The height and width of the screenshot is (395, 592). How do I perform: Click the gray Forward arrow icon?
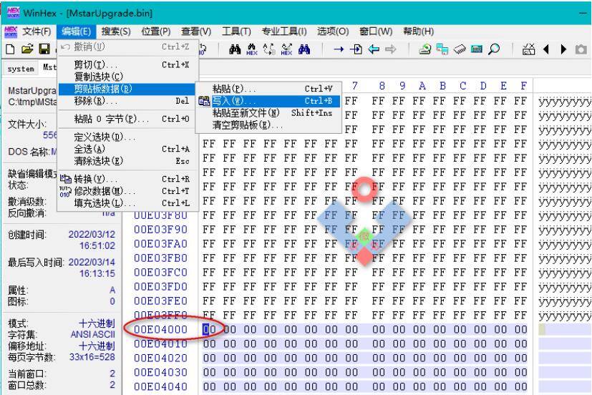pyautogui.click(x=390, y=49)
